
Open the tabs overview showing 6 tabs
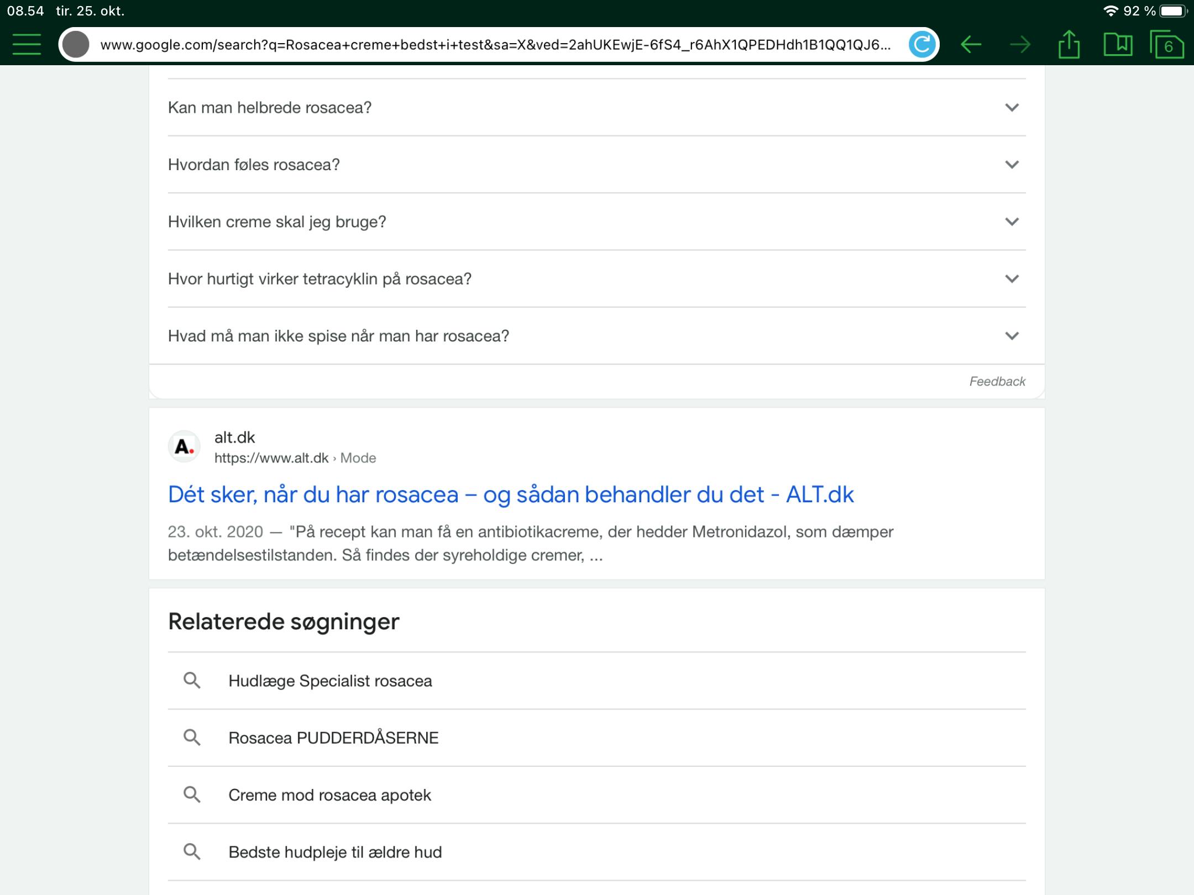[x=1166, y=45]
